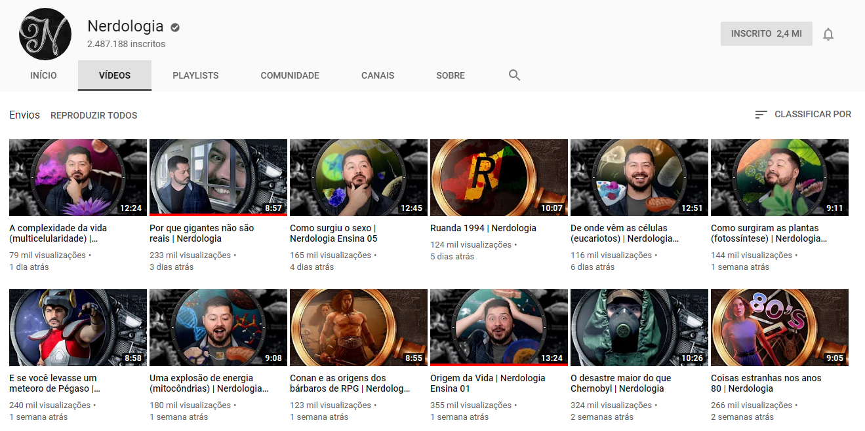Screen dimensions: 865x431
Task: Open the Origem da Vida video thumbnail
Action: pos(499,328)
